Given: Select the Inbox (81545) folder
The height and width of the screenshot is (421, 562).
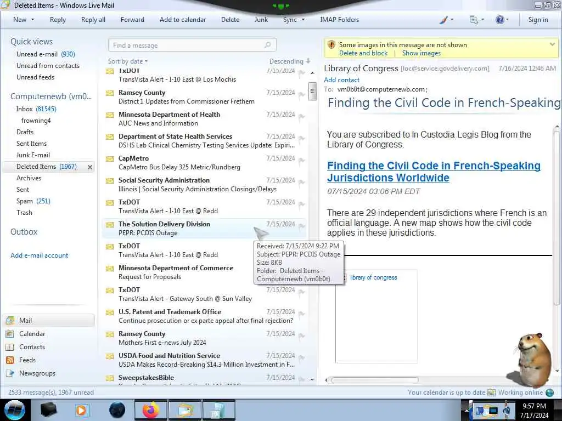Looking at the screenshot, I should point(36,109).
